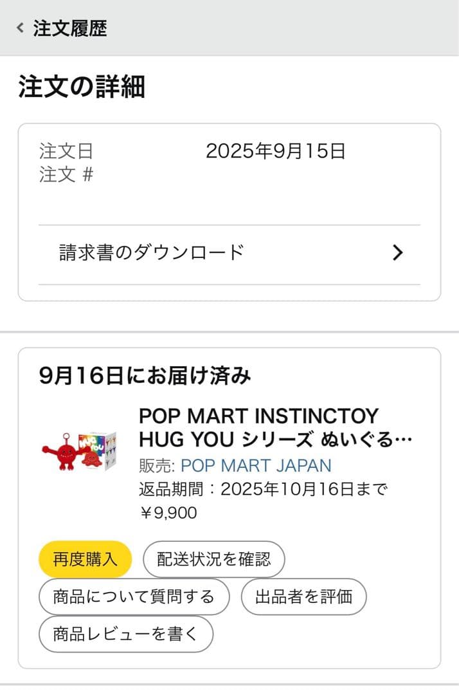This screenshot has height=695, width=459.
Task: Select 配送状況を確認 to track delivery
Action: pyautogui.click(x=215, y=559)
